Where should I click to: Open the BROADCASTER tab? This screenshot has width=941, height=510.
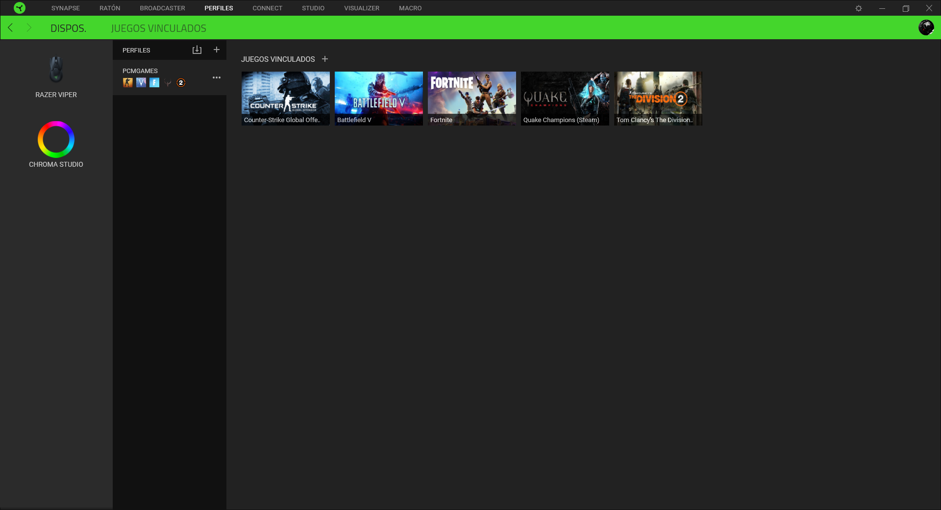coord(162,8)
